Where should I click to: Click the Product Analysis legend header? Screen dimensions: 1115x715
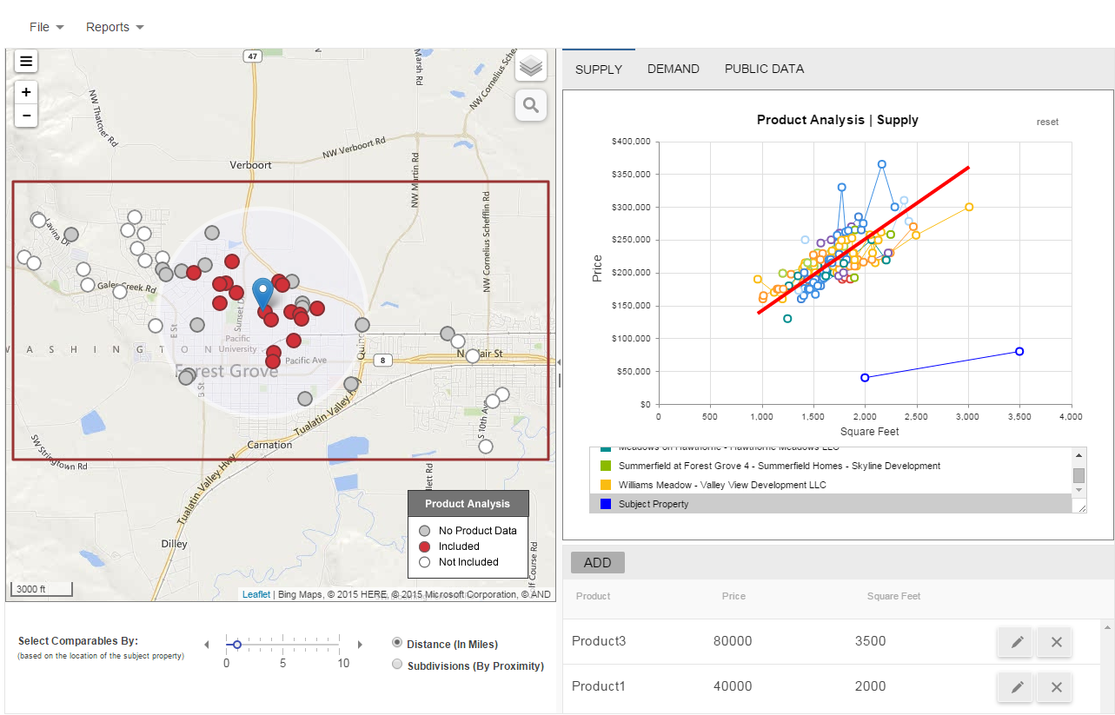click(x=468, y=504)
